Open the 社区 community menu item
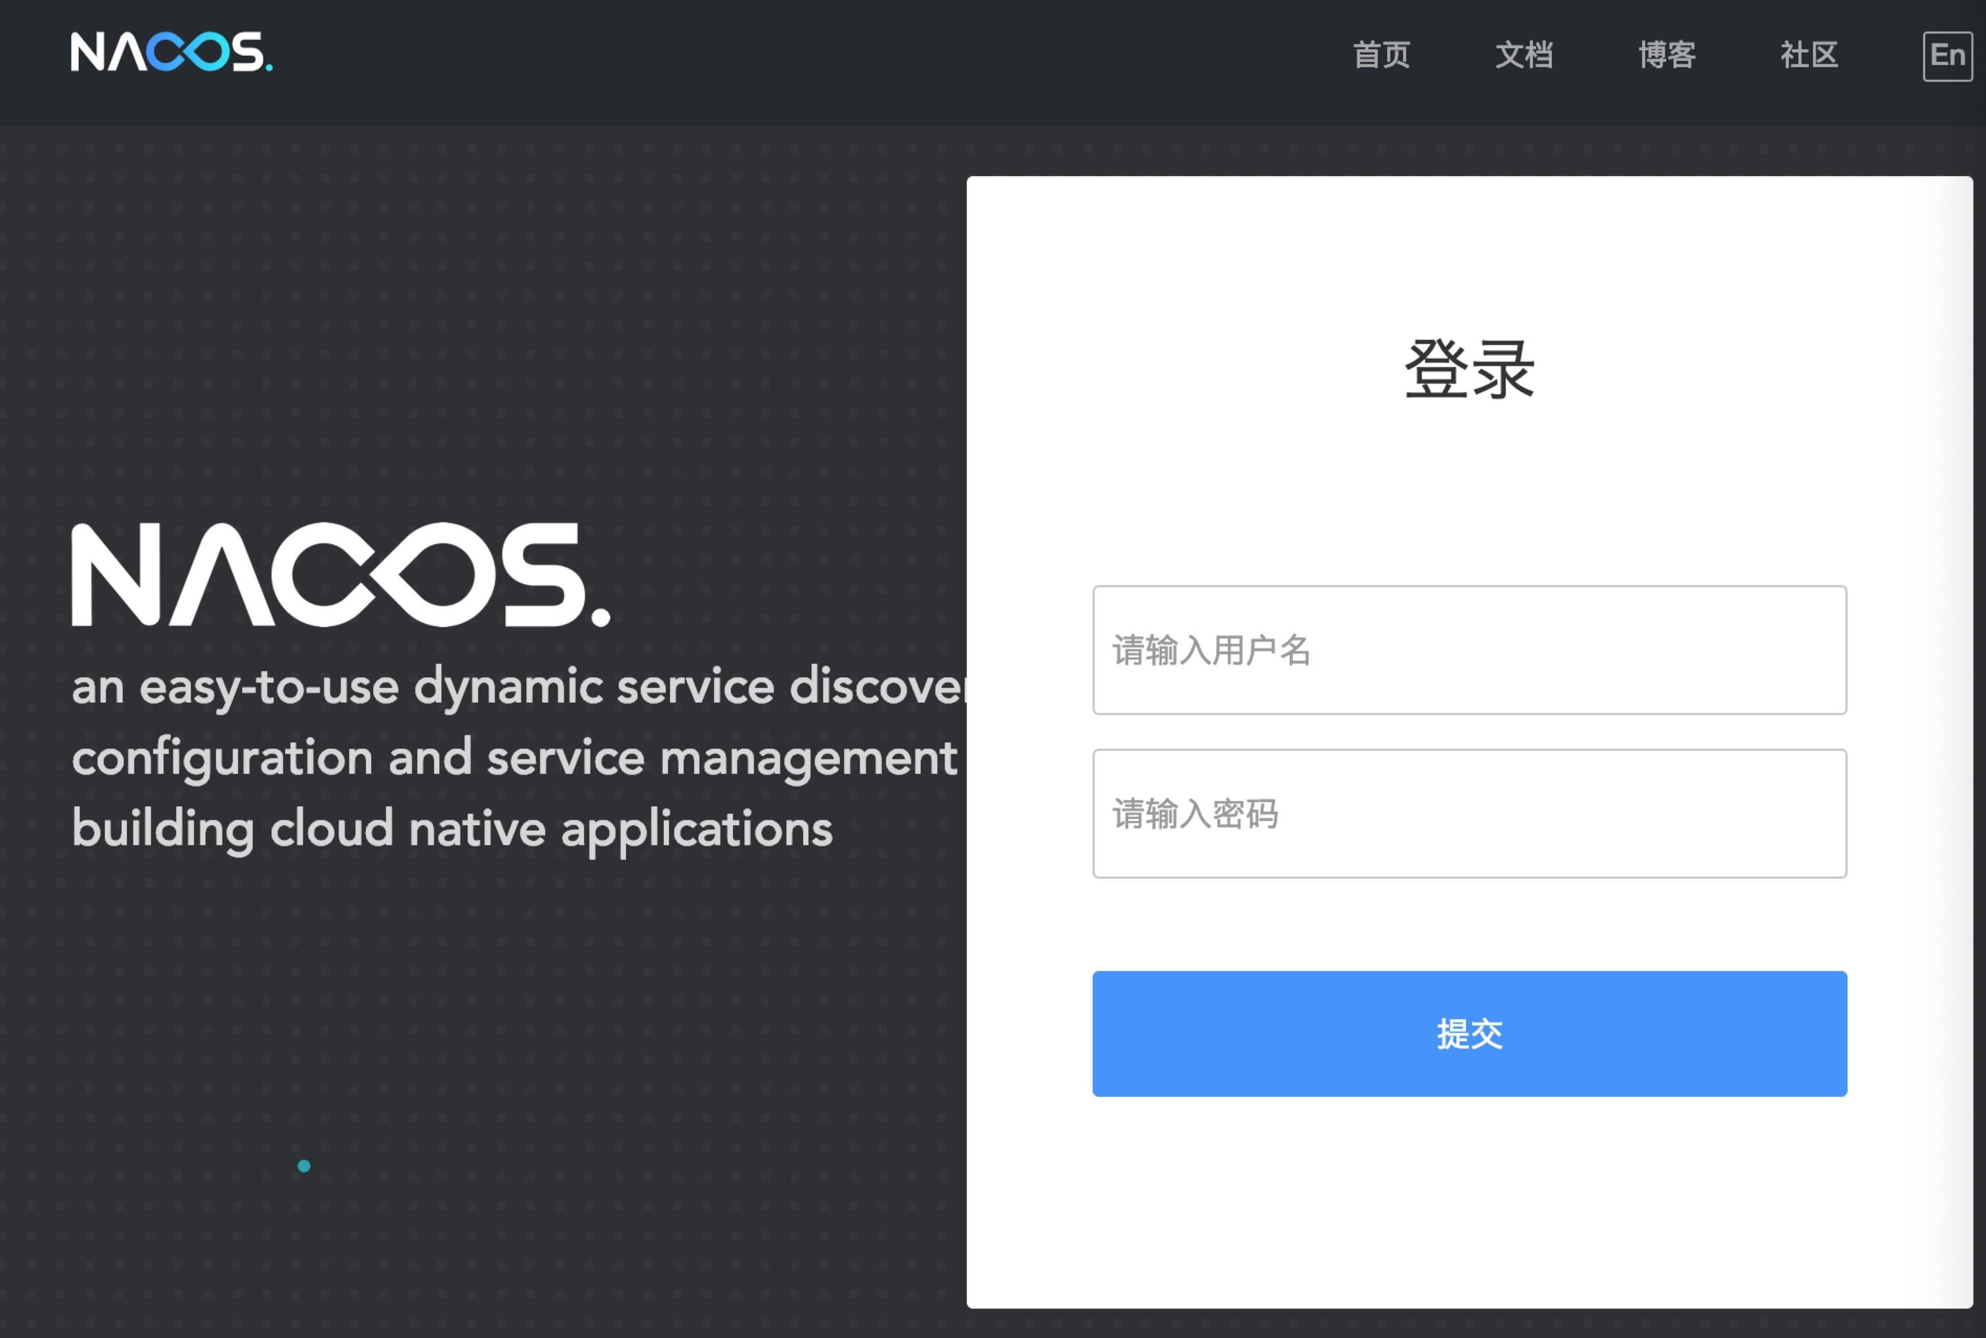The width and height of the screenshot is (1986, 1338). point(1809,55)
